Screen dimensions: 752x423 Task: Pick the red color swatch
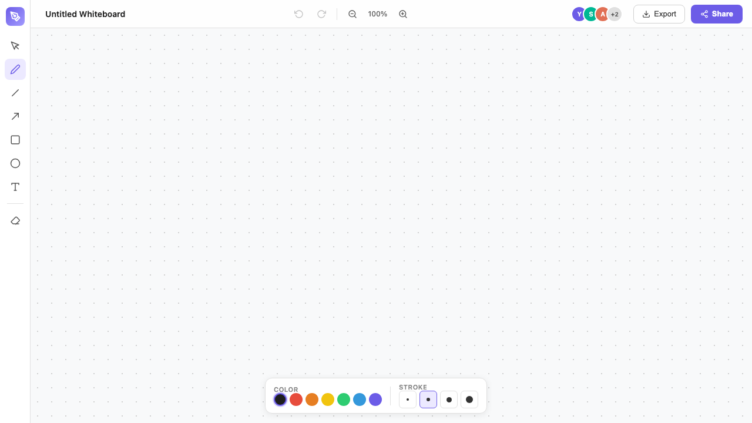(296, 399)
